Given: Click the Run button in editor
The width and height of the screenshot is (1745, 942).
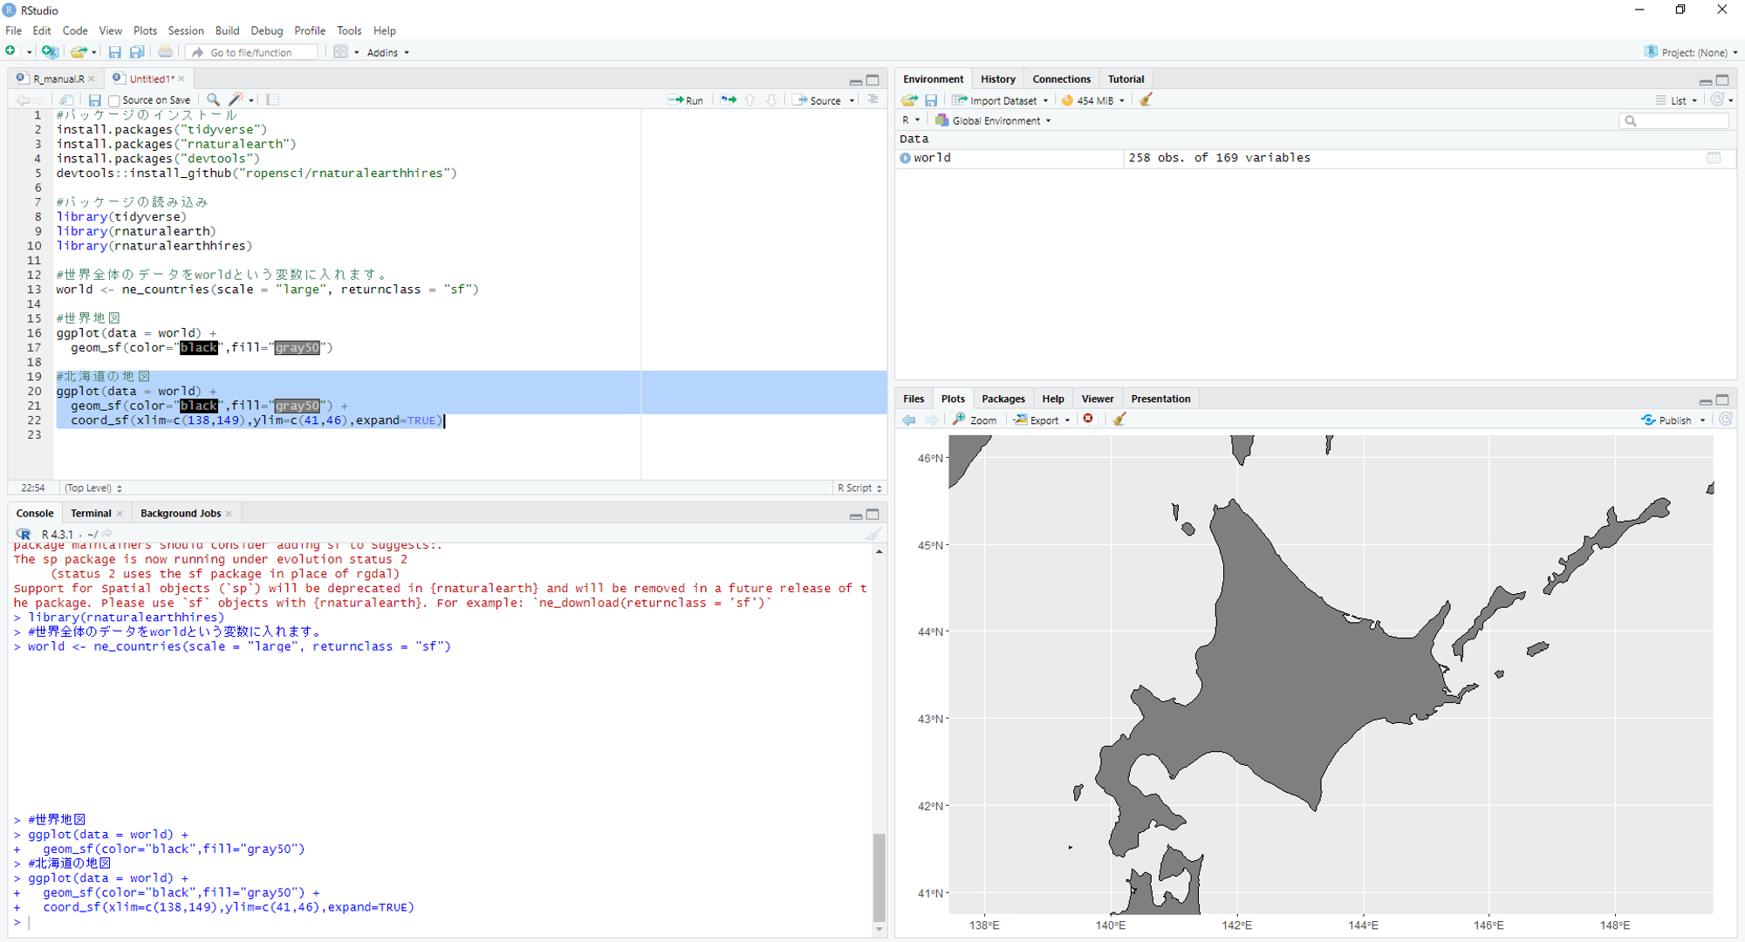Looking at the screenshot, I should tap(686, 100).
